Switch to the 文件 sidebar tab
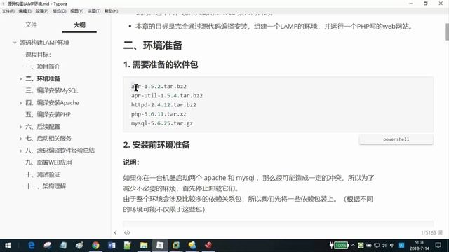 pos(31,25)
